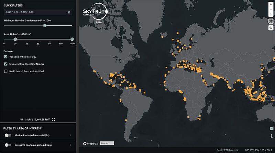Uncheck Infrastructure Identified Nearby
This screenshot has width=275, height=153.
point(6,64)
